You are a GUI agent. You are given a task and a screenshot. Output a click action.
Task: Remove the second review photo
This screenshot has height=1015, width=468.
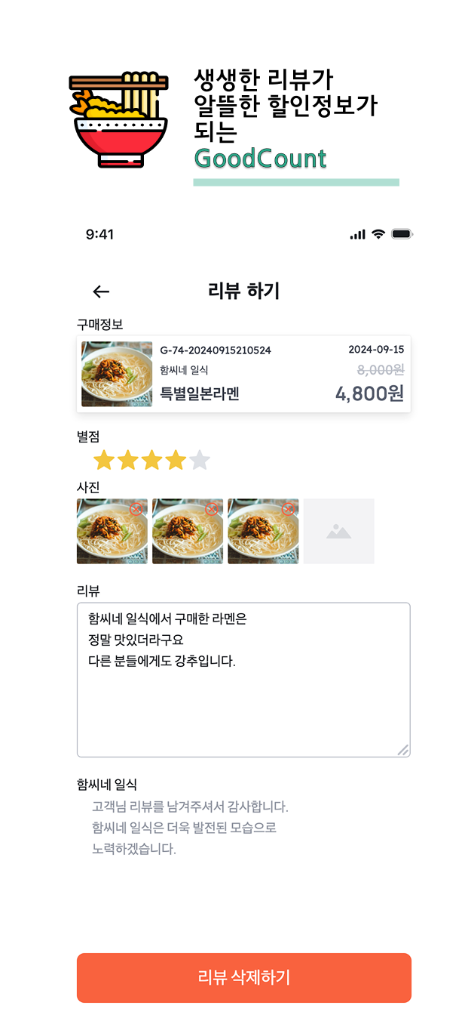tap(212, 509)
